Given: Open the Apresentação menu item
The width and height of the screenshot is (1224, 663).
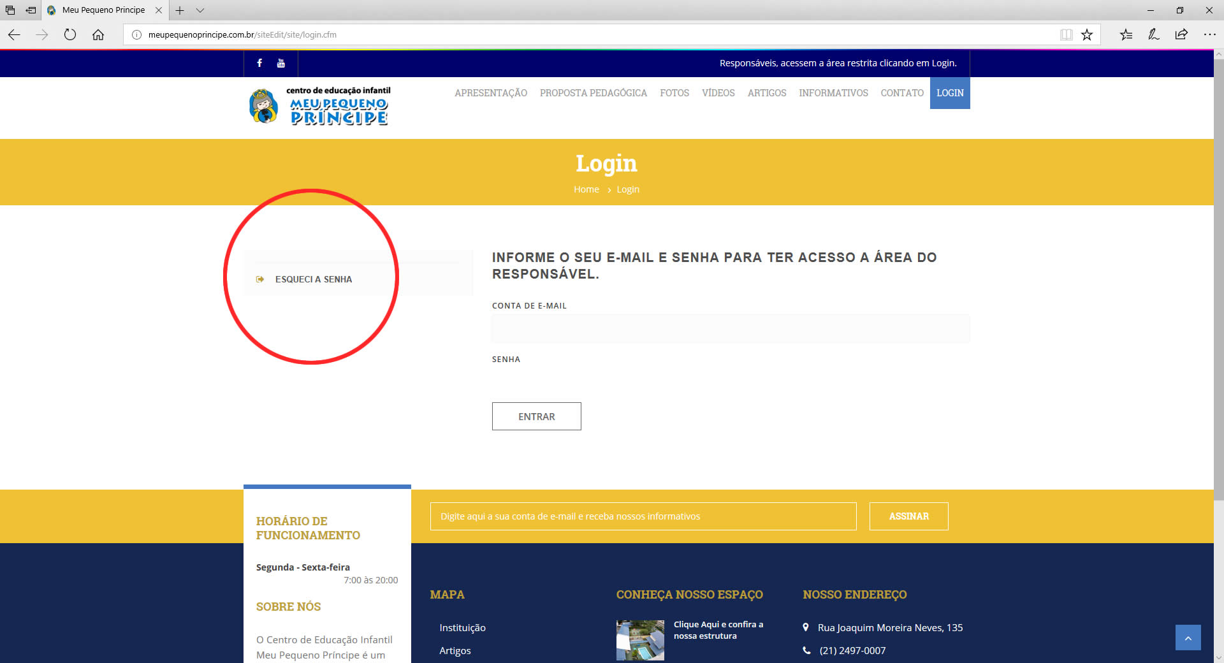Looking at the screenshot, I should (x=491, y=93).
